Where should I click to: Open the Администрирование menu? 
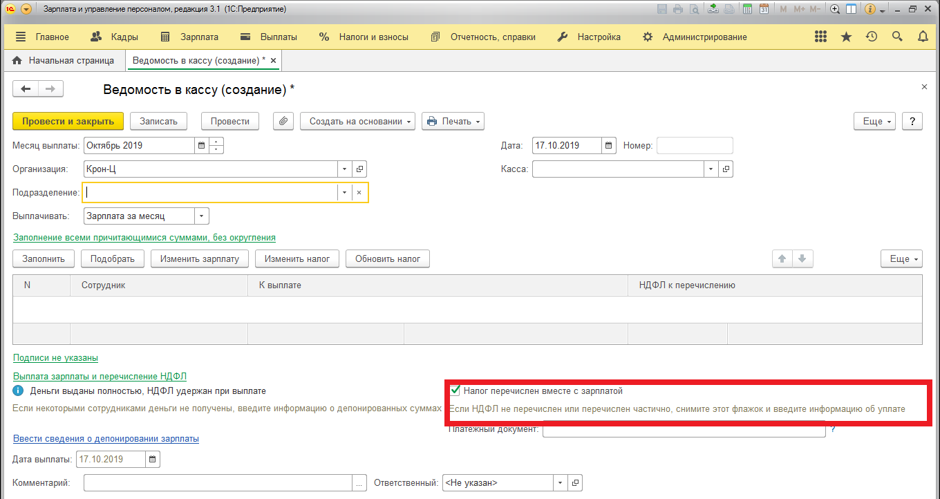[x=695, y=37]
